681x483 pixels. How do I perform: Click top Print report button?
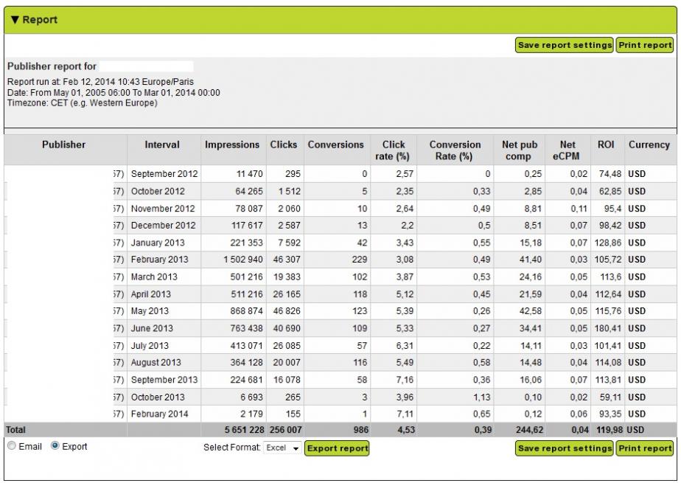point(645,45)
